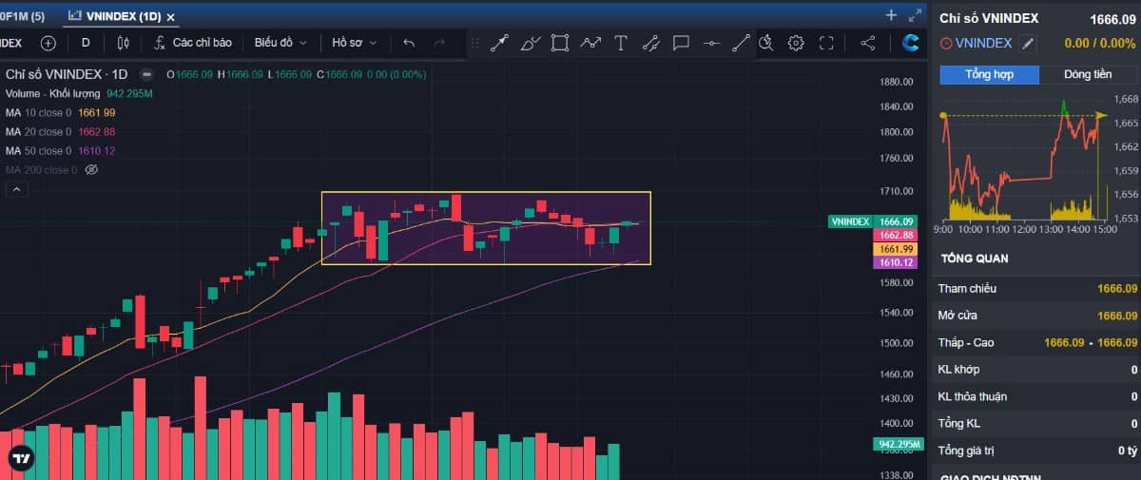Image resolution: width=1141 pixels, height=480 pixels.
Task: Click the D timeframe button
Action: point(86,43)
